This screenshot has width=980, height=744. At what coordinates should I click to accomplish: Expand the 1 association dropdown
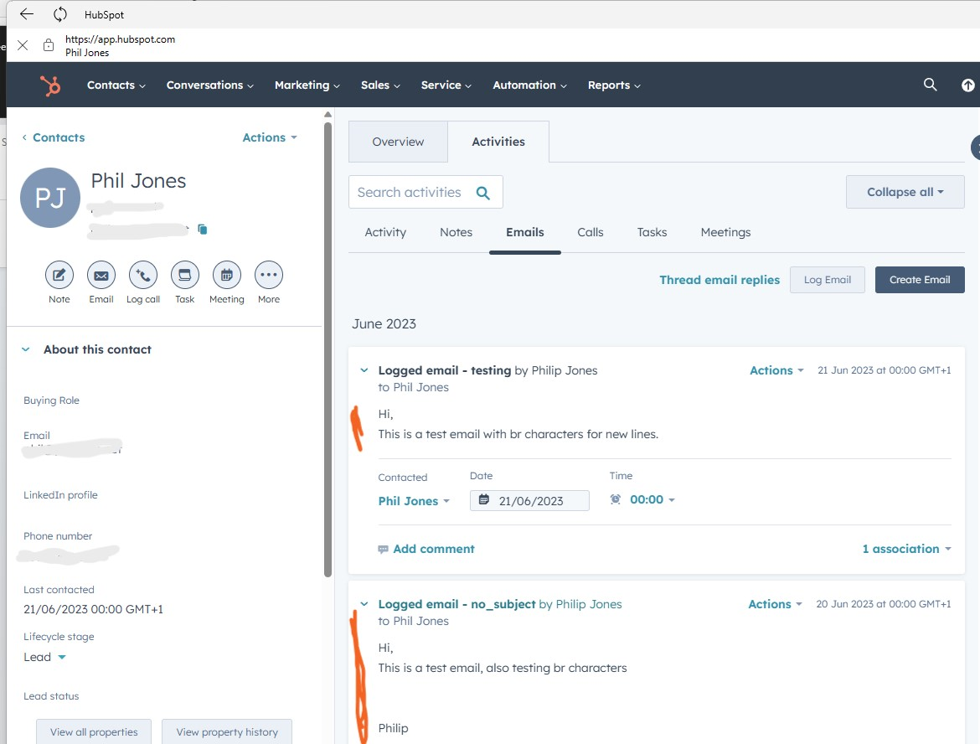[x=906, y=549]
